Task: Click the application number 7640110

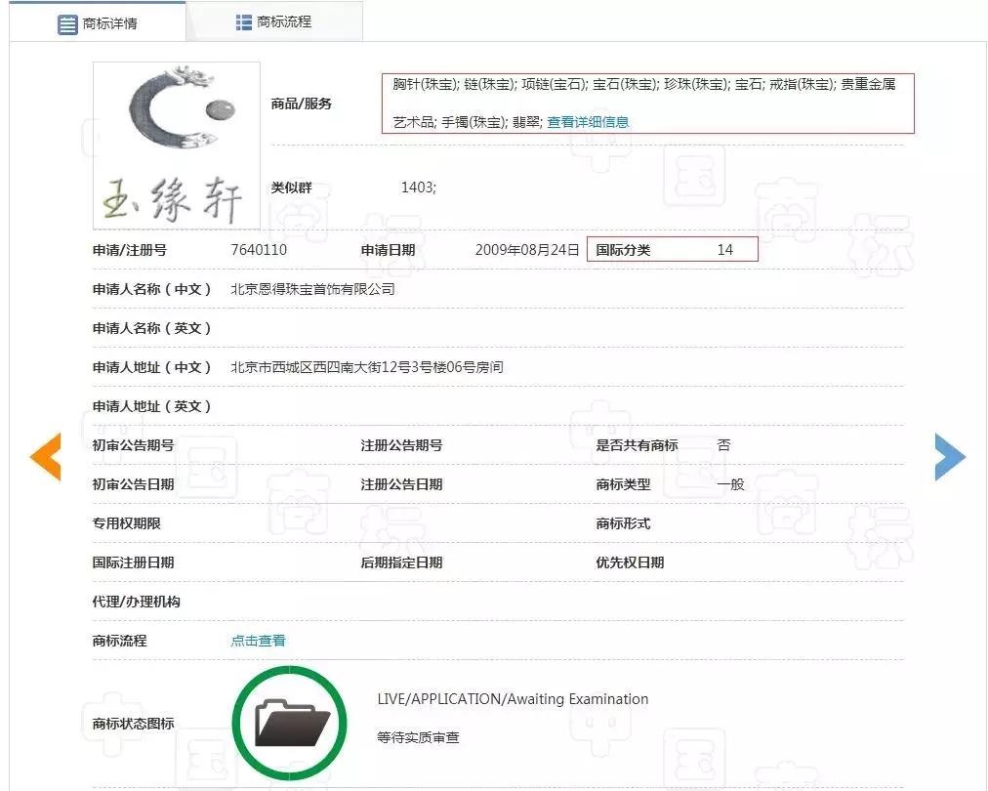Action: (257, 249)
